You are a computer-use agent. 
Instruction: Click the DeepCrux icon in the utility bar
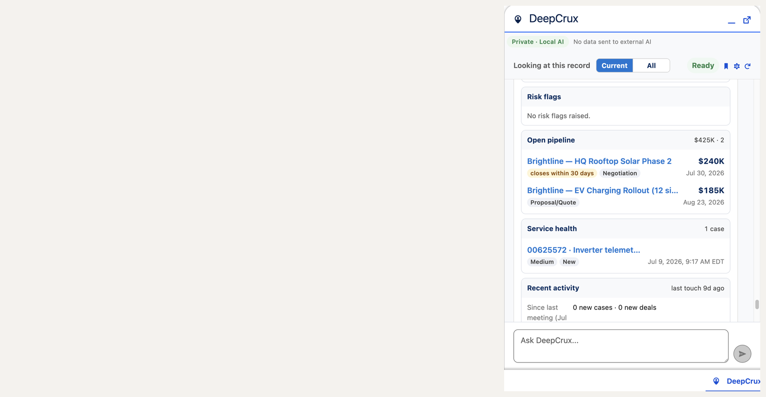pyautogui.click(x=716, y=381)
